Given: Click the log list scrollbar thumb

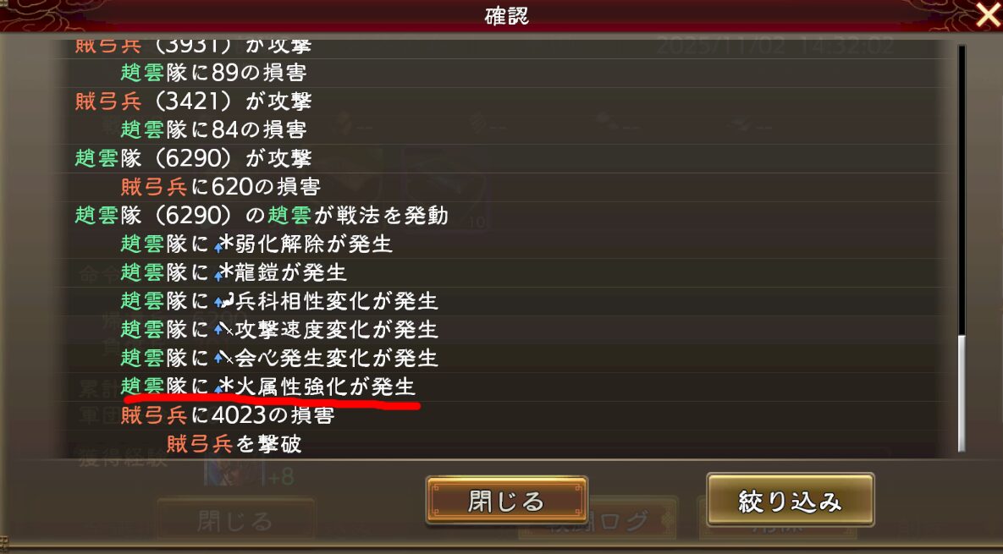Looking at the screenshot, I should tap(961, 392).
